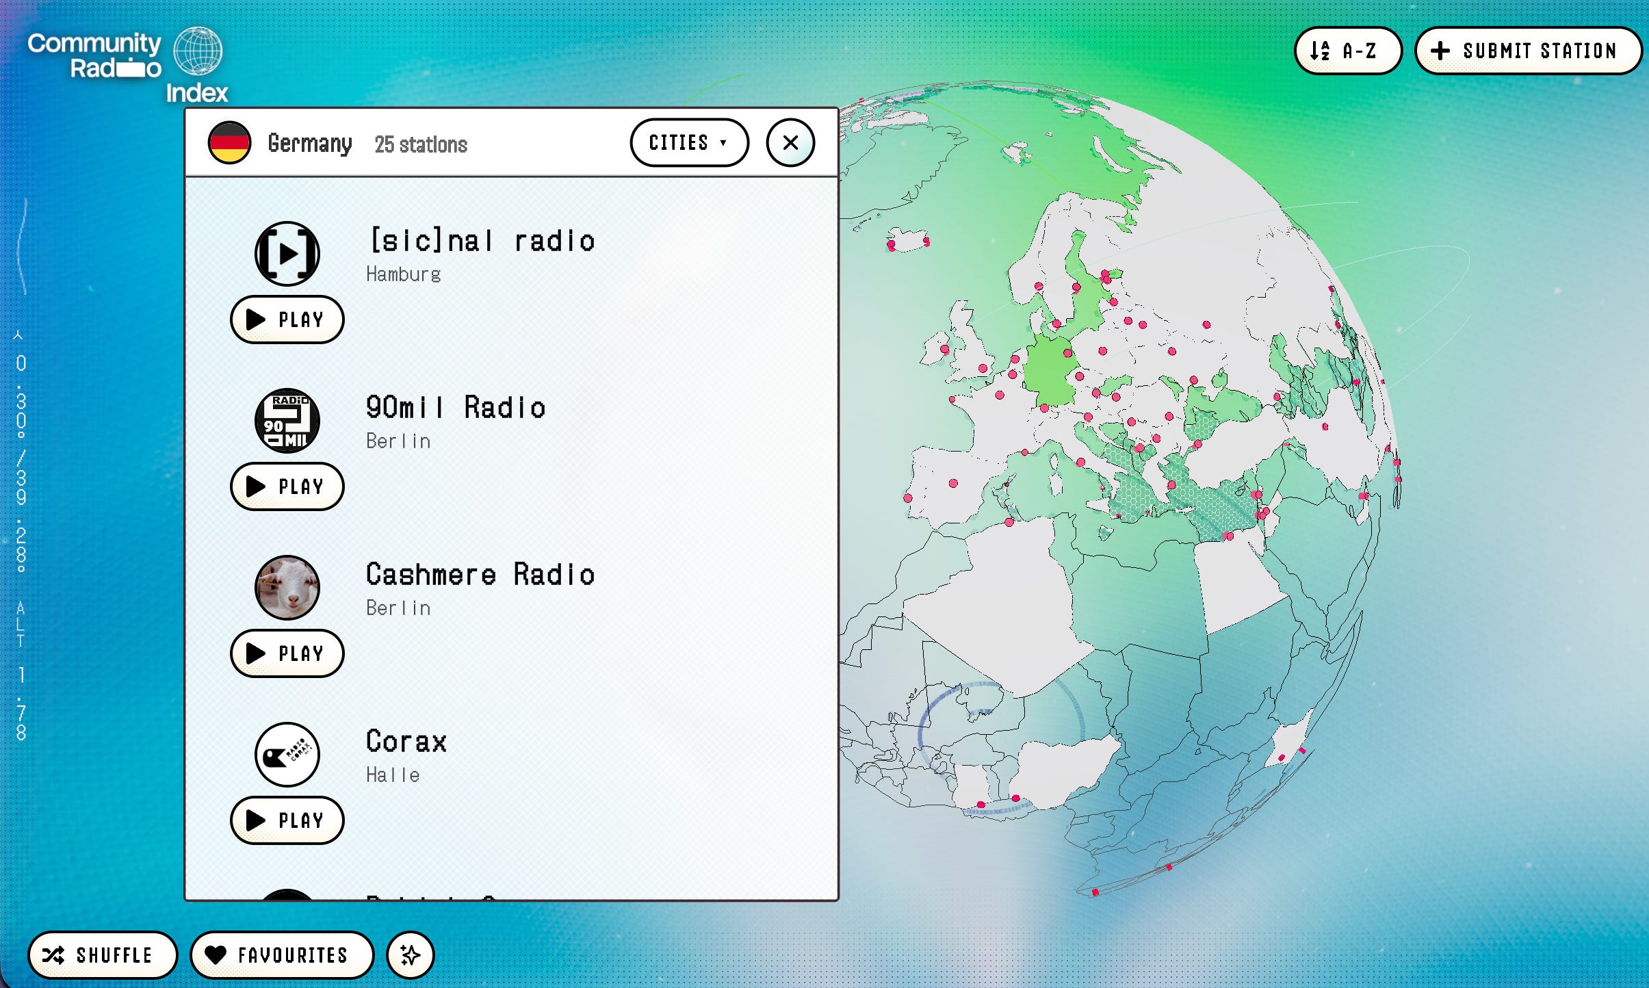Image resolution: width=1649 pixels, height=988 pixels.
Task: Click the [sic]nal radio station logo
Action: tap(287, 254)
